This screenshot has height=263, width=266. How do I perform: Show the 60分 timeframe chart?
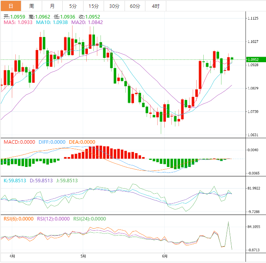[135, 6]
